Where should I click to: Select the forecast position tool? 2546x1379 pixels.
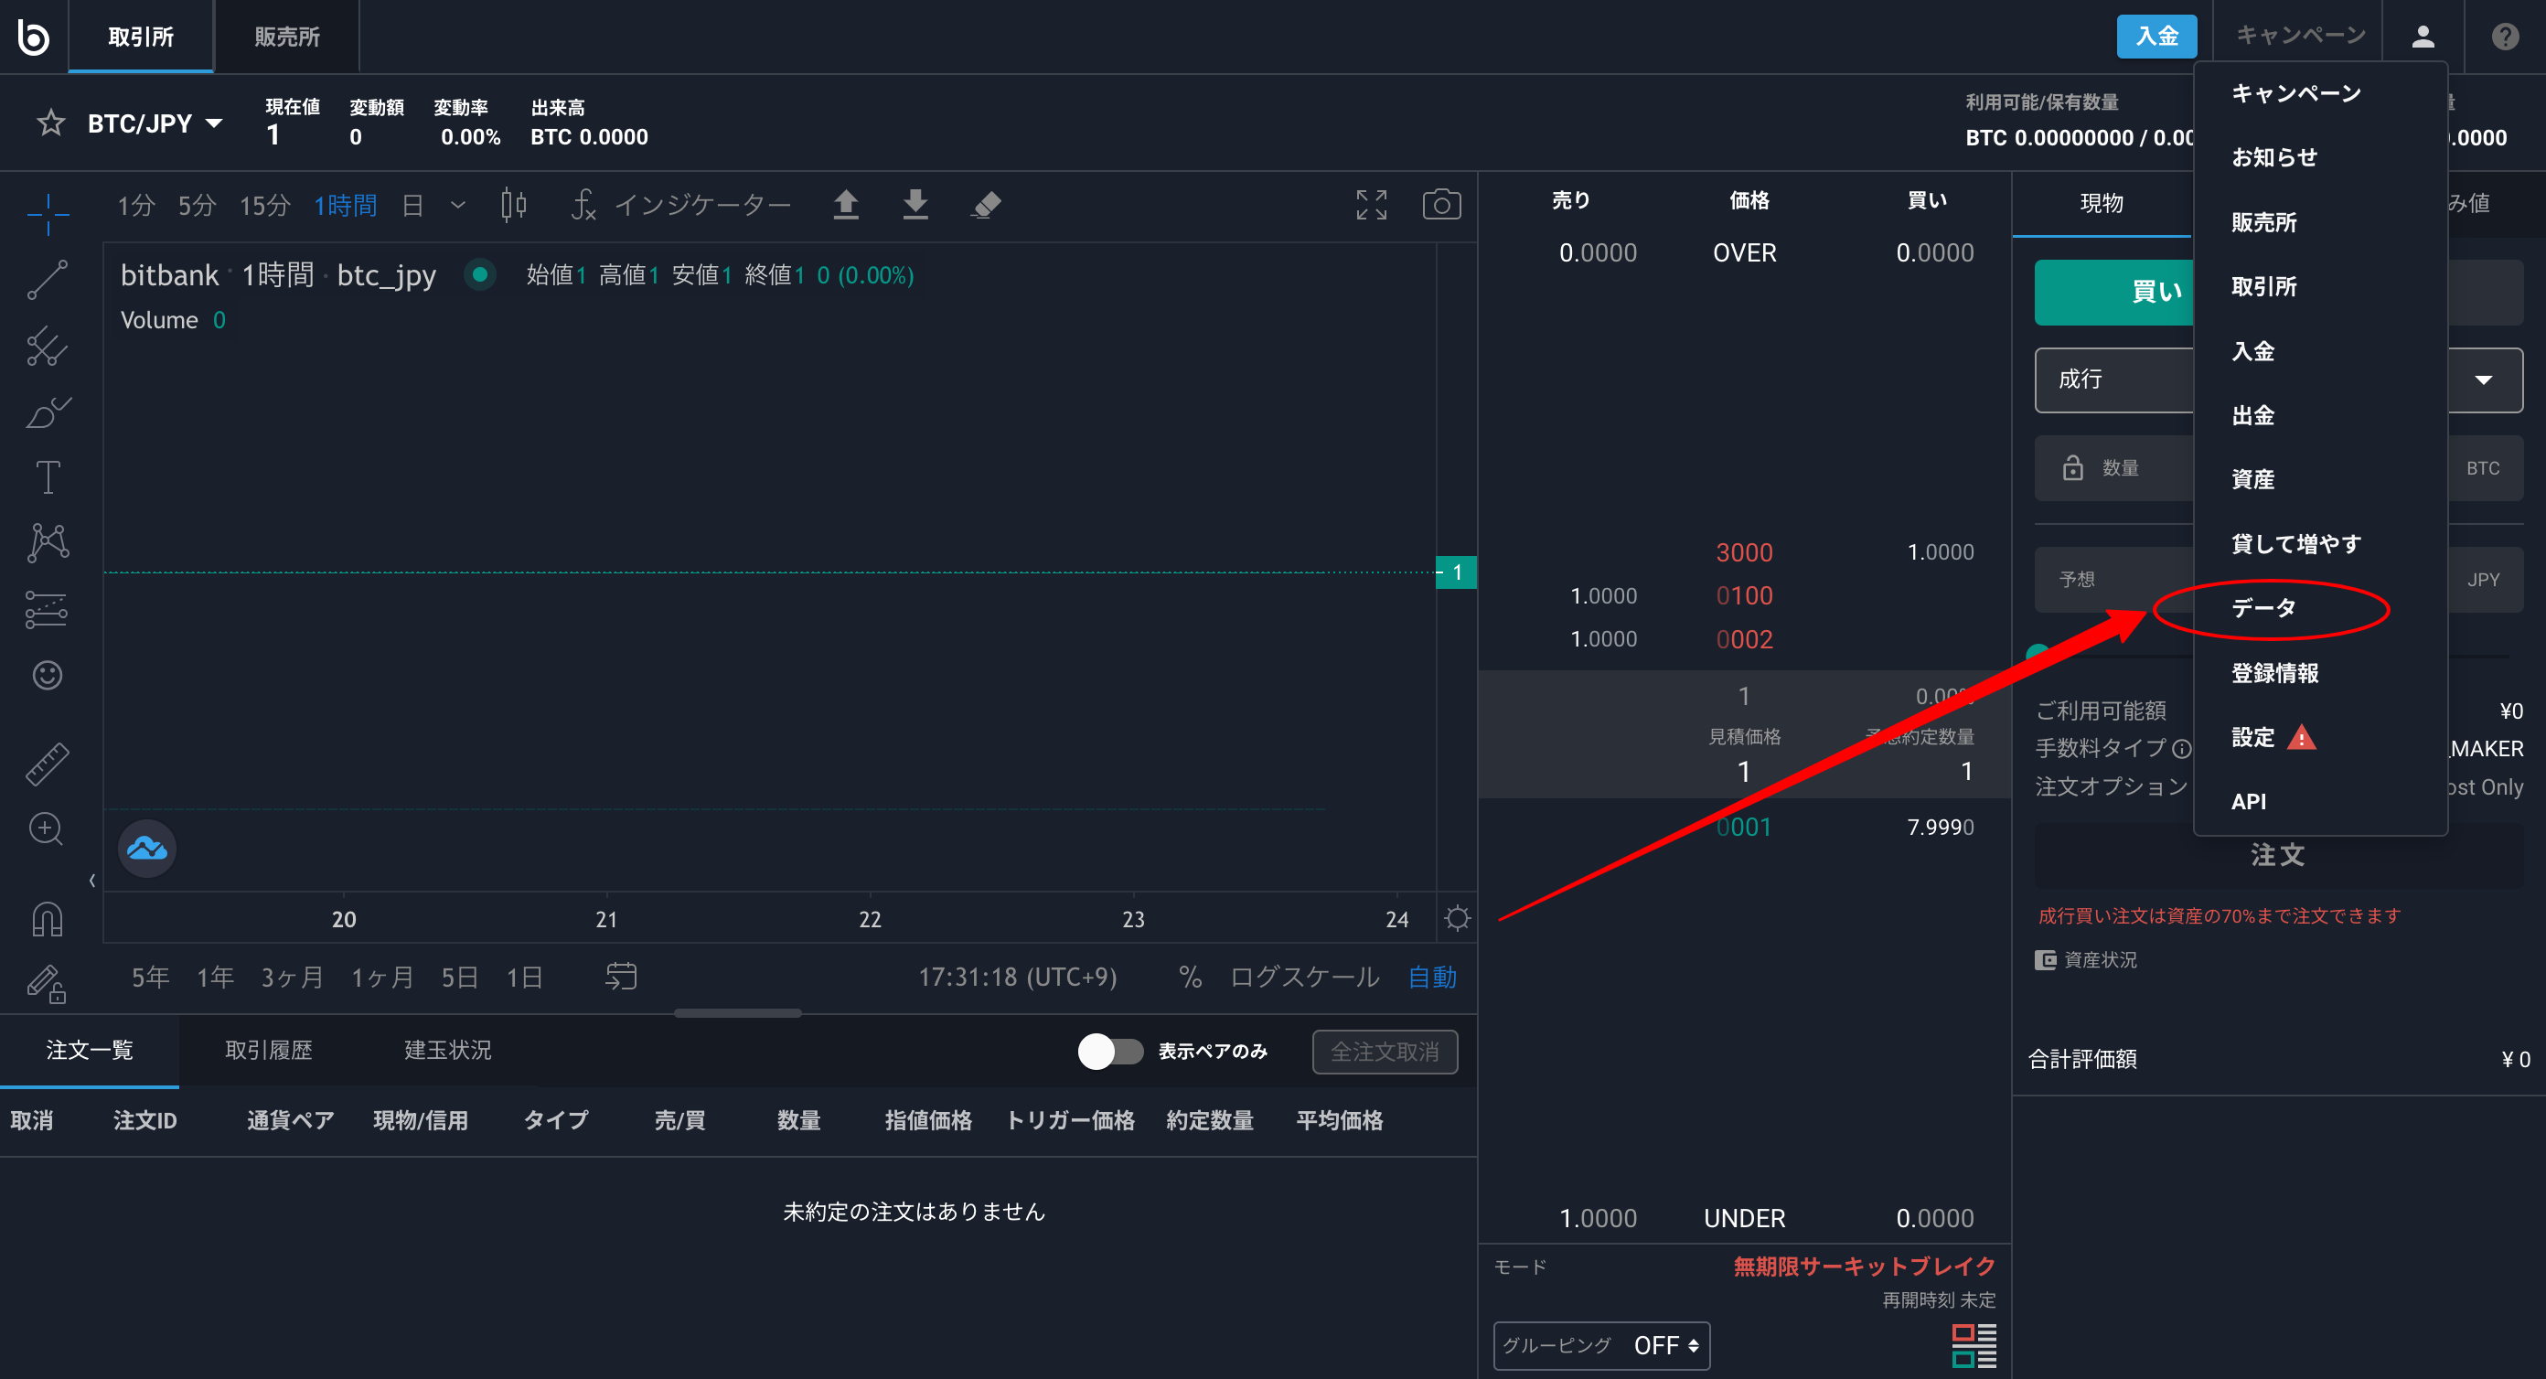click(48, 610)
